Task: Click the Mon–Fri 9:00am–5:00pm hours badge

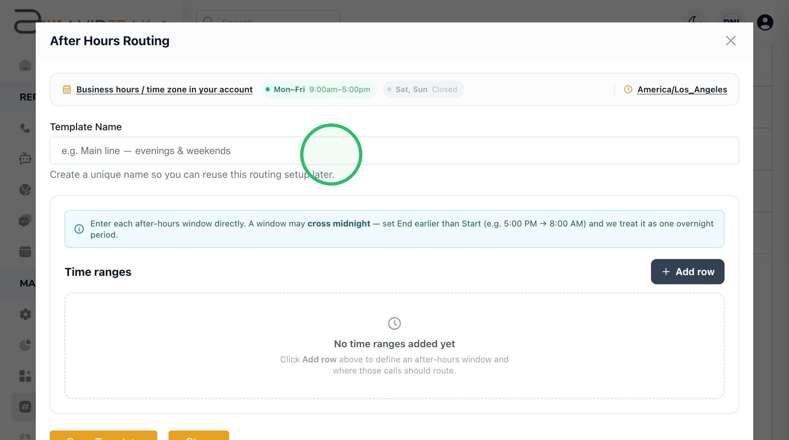Action: click(x=319, y=89)
